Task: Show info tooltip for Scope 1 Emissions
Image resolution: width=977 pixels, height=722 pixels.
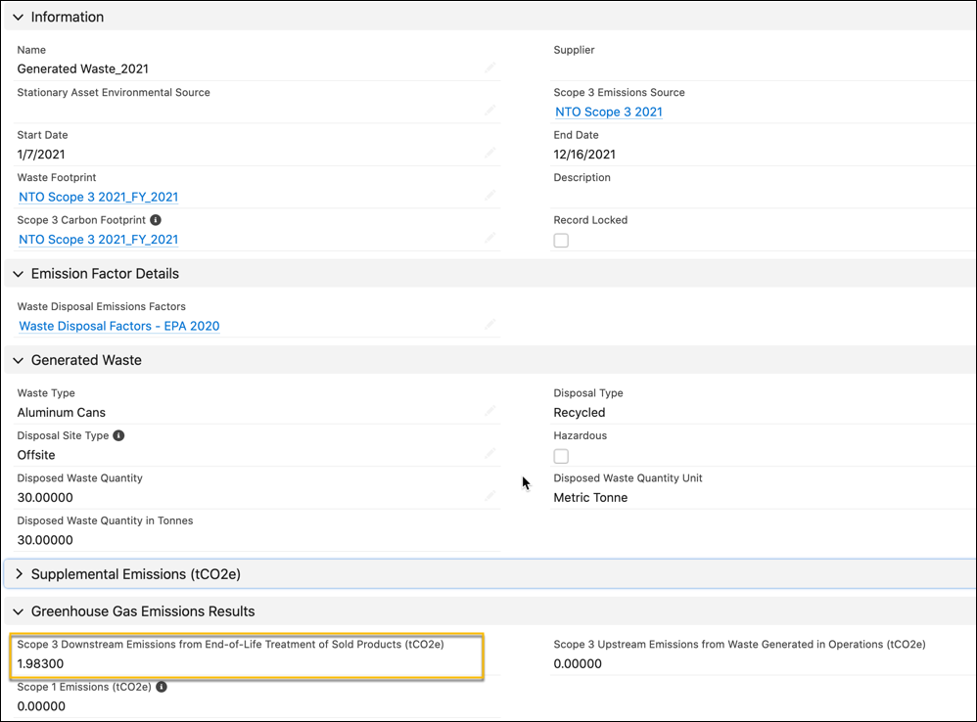Action: pyautogui.click(x=162, y=687)
